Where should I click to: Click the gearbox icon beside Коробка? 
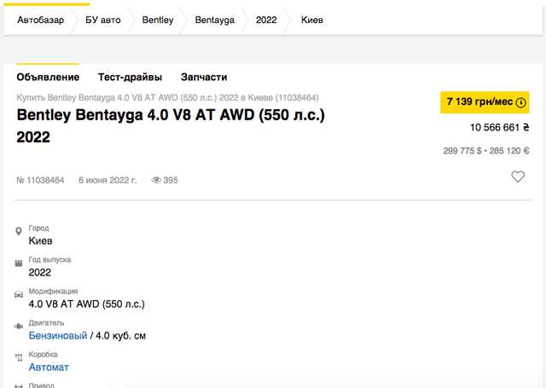click(19, 357)
